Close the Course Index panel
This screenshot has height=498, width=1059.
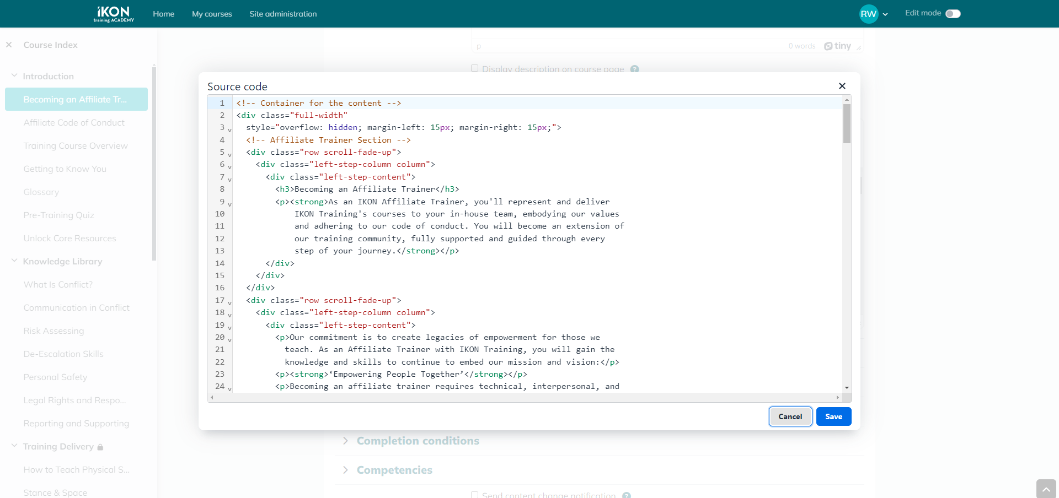[9, 45]
